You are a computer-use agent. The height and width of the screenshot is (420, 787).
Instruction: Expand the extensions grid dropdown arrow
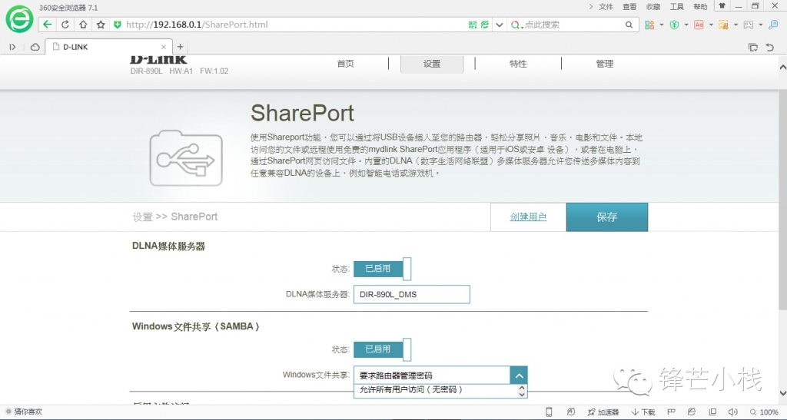coord(661,25)
